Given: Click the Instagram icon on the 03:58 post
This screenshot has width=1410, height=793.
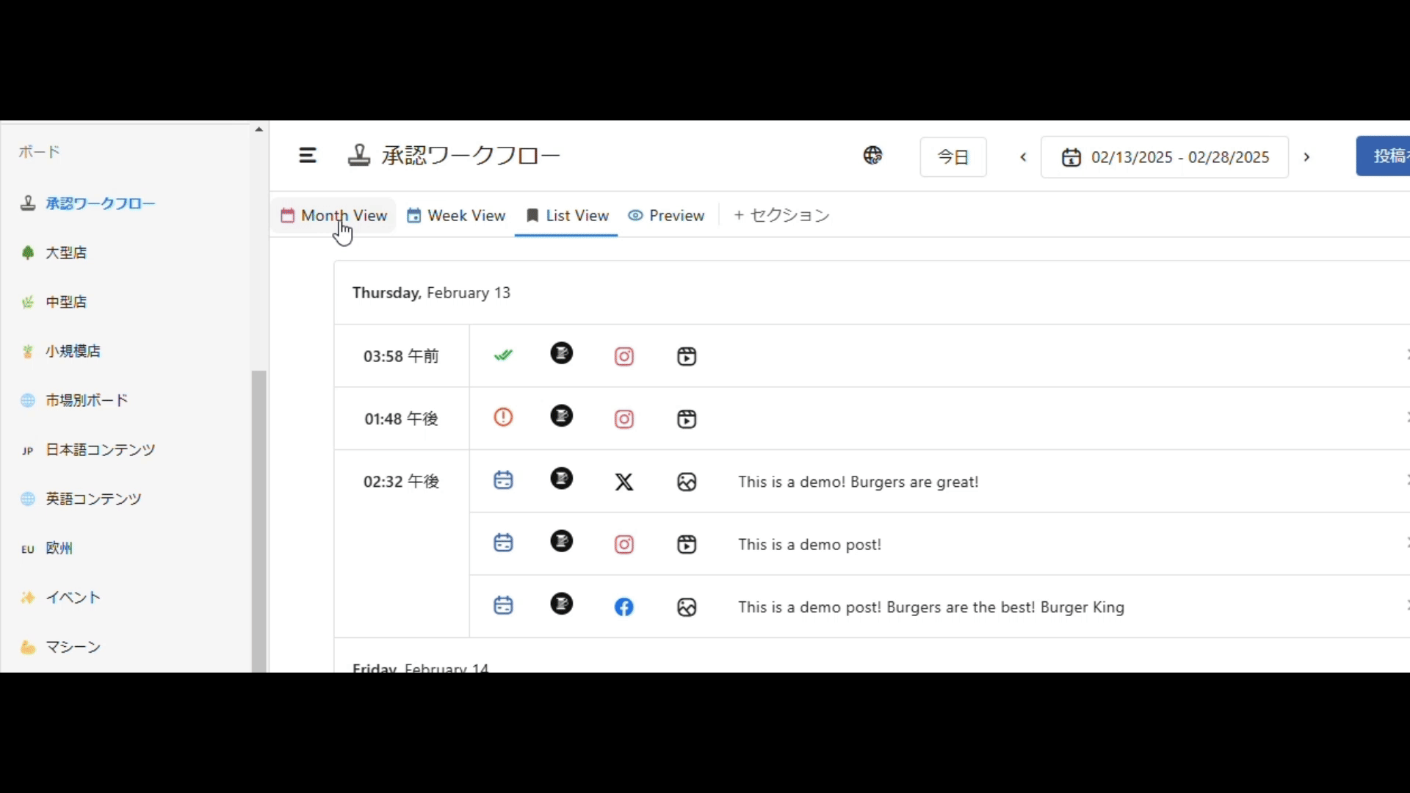Looking at the screenshot, I should click(x=624, y=357).
